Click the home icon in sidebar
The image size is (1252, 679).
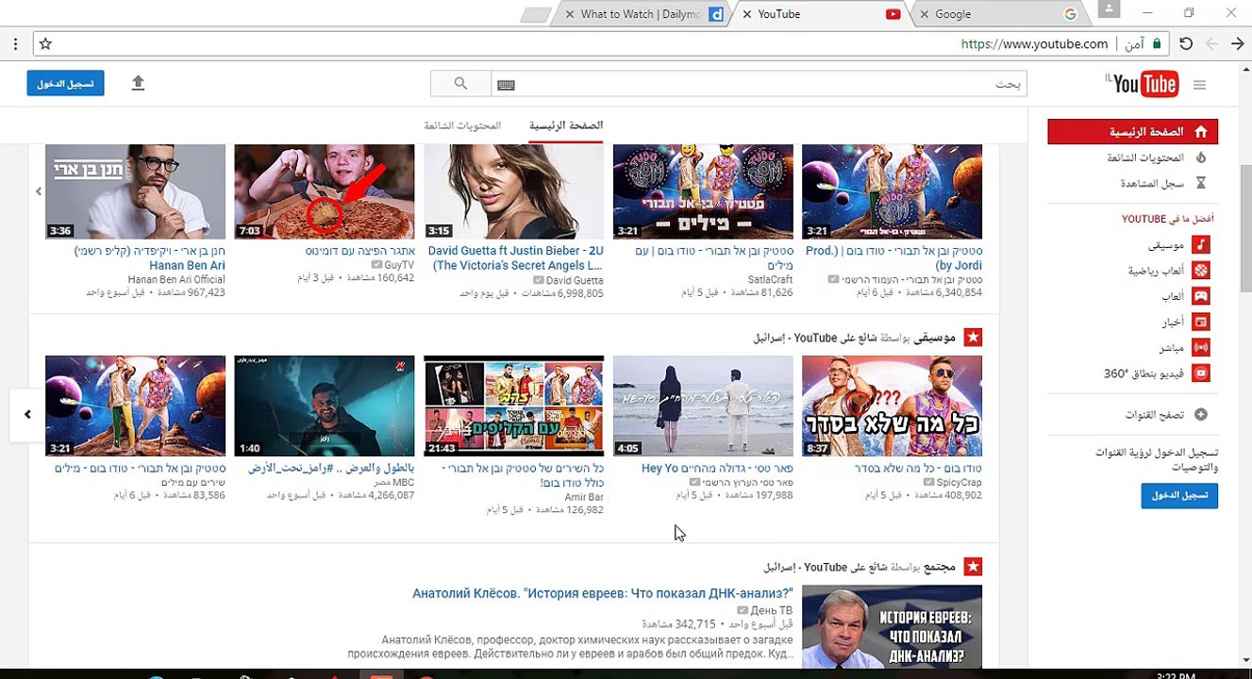pos(1200,132)
